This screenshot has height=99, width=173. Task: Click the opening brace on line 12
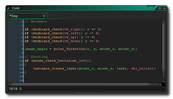coord(26,65)
